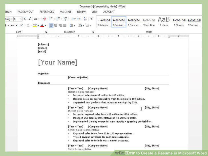Apply the Name style
This screenshot has height=156, width=208.
(164, 22)
